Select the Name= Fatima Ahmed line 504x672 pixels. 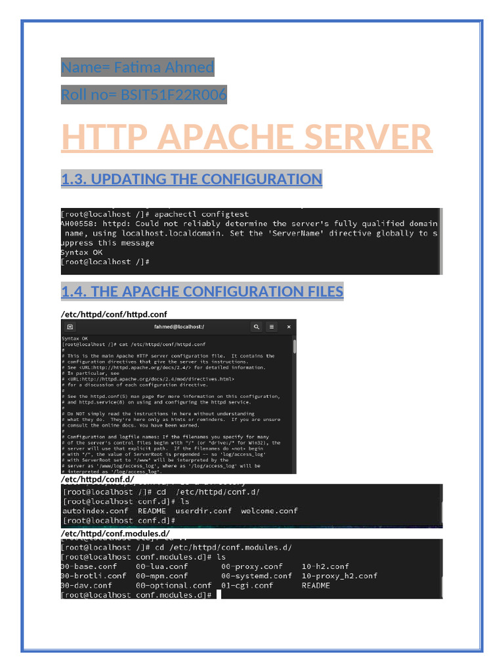click(138, 68)
